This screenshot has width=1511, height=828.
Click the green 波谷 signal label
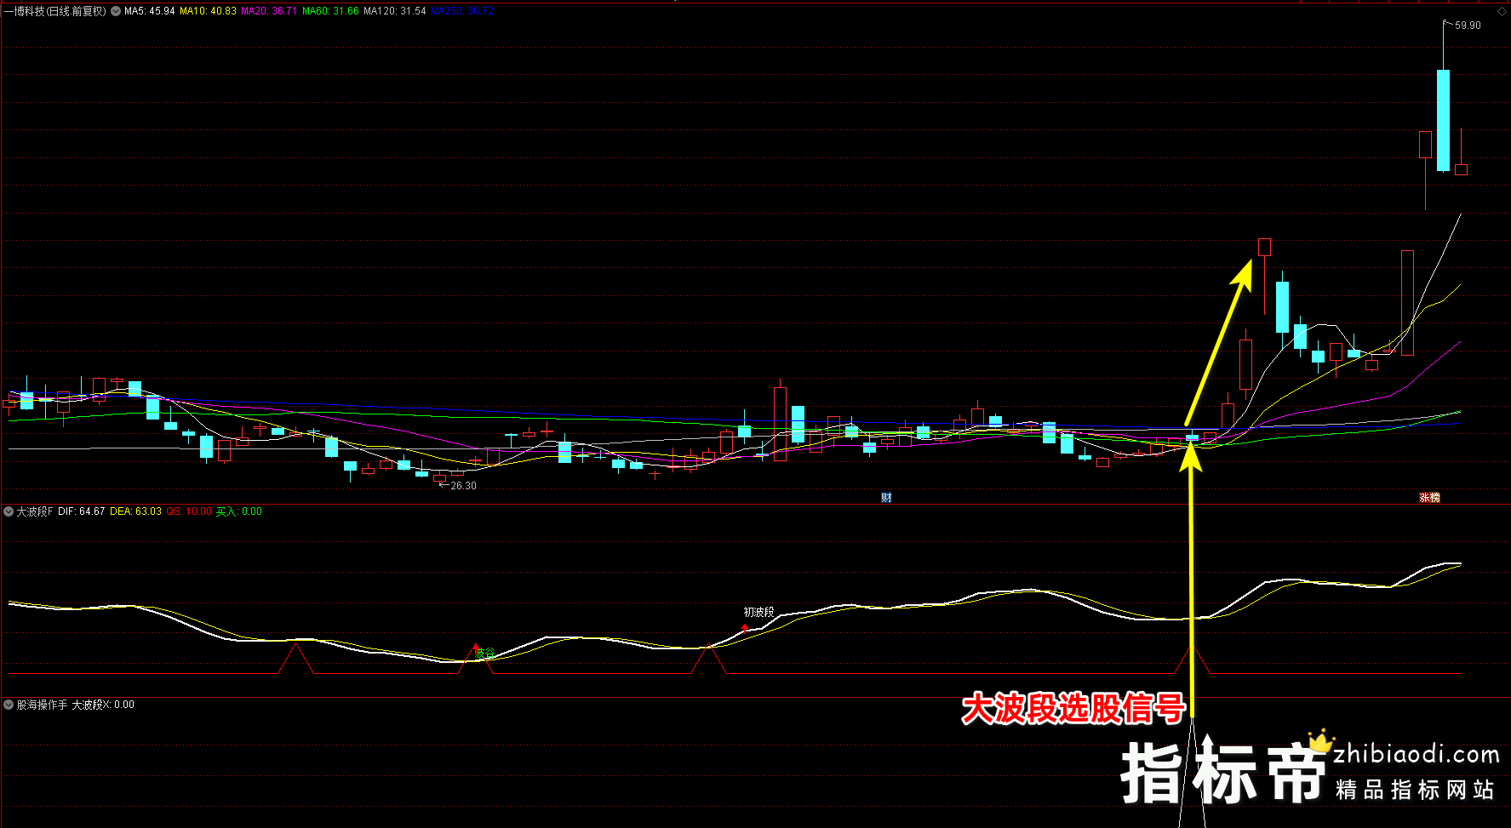[x=485, y=653]
